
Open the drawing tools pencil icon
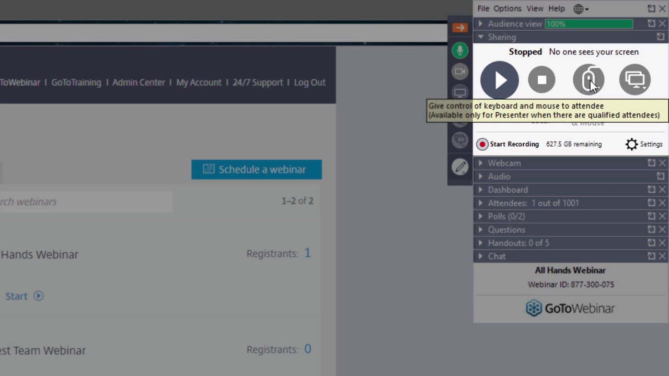tap(460, 167)
